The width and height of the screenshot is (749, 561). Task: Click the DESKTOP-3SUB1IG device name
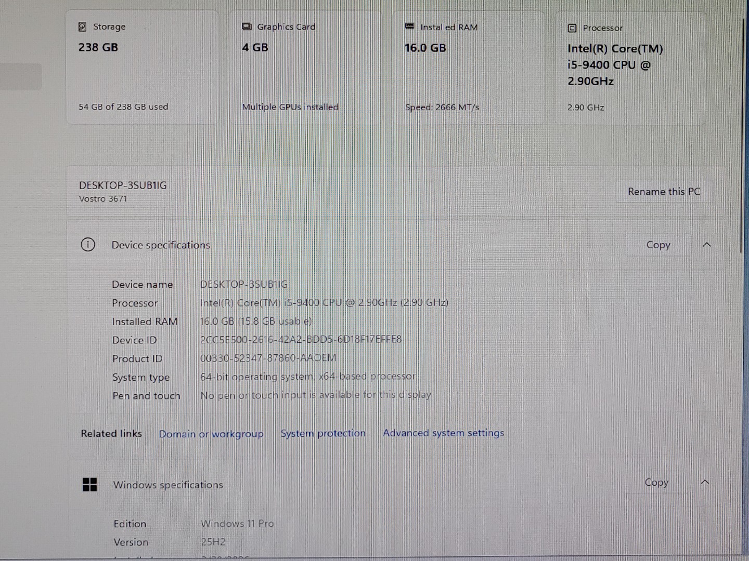coord(122,185)
